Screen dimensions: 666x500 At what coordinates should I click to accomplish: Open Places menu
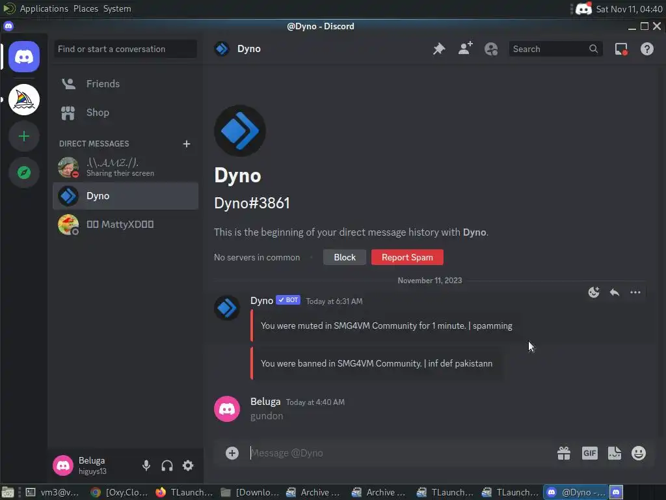click(x=86, y=8)
